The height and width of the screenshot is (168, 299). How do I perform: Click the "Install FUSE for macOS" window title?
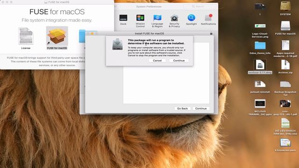[149, 33]
